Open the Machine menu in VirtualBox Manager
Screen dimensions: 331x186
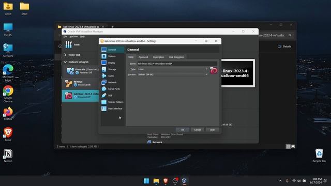[x=73, y=37]
